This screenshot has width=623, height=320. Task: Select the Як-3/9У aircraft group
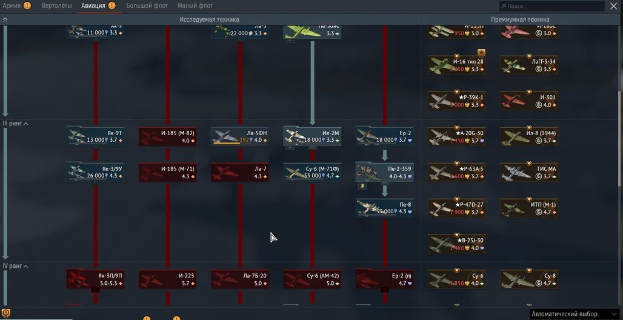click(95, 172)
